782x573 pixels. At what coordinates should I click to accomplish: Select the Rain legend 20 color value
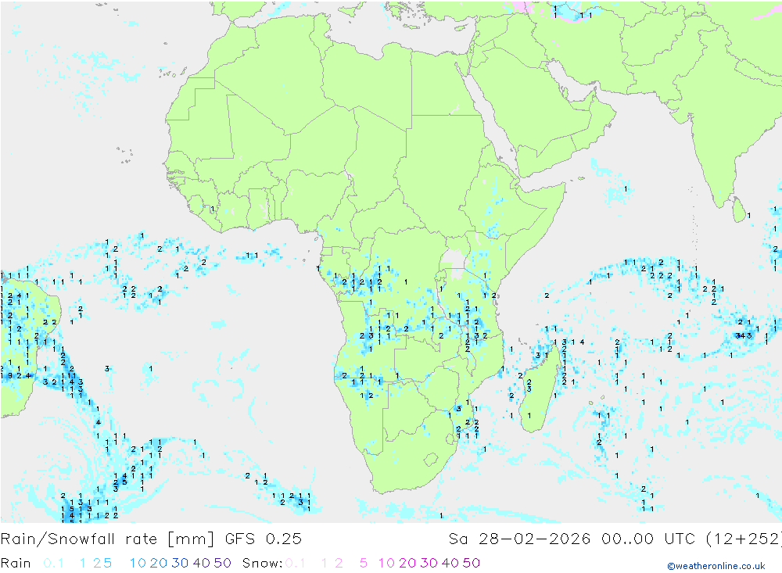pos(159,563)
